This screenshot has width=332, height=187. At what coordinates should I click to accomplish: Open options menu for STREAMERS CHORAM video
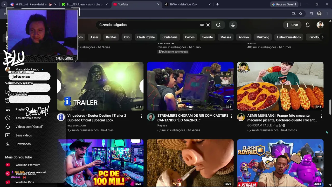click(x=231, y=116)
